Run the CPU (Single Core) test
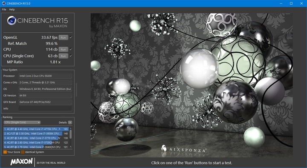The height and width of the screenshot is (168, 307). click(63, 56)
